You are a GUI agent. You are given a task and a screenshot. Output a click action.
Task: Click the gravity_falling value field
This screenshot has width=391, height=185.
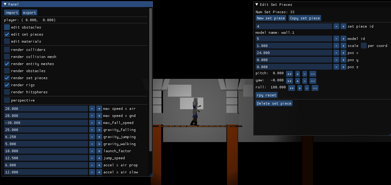pos(46,130)
